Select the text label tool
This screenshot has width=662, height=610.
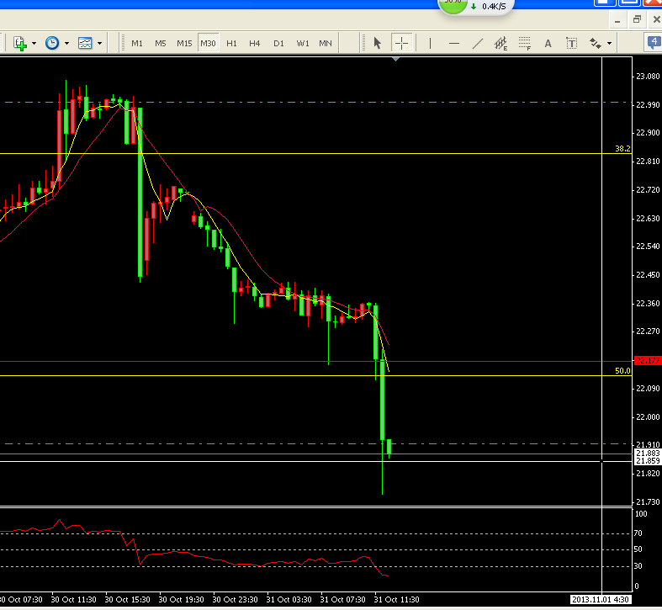[571, 43]
